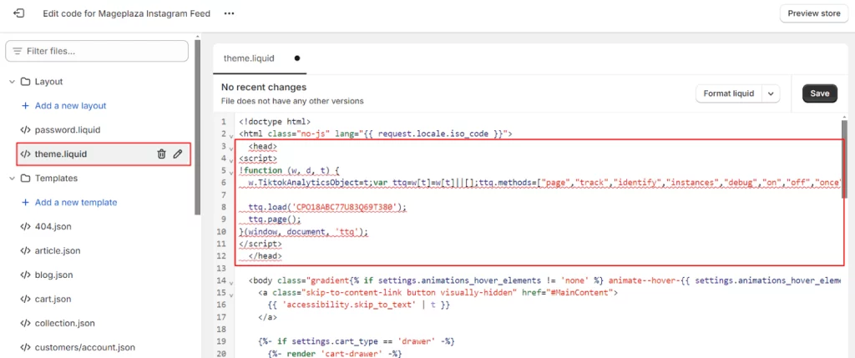Click the exit editor back icon
Screen dimensions: 855x358
[x=18, y=13]
